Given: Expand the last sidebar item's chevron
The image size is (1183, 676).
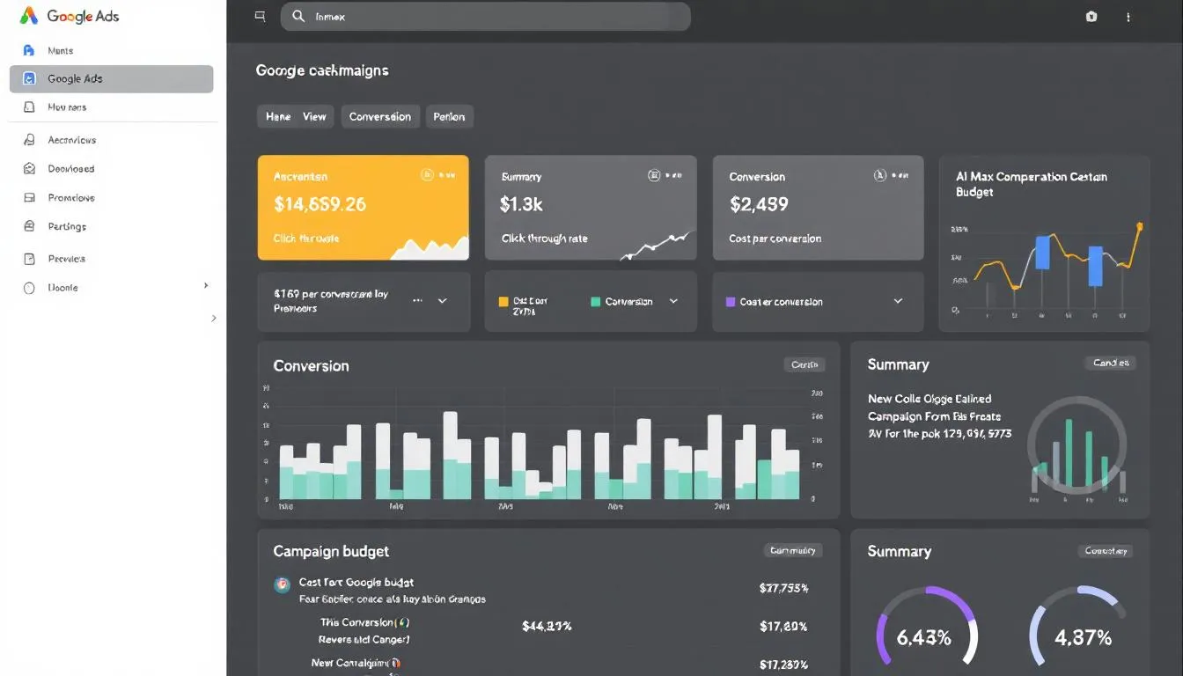Looking at the screenshot, I should [207, 286].
